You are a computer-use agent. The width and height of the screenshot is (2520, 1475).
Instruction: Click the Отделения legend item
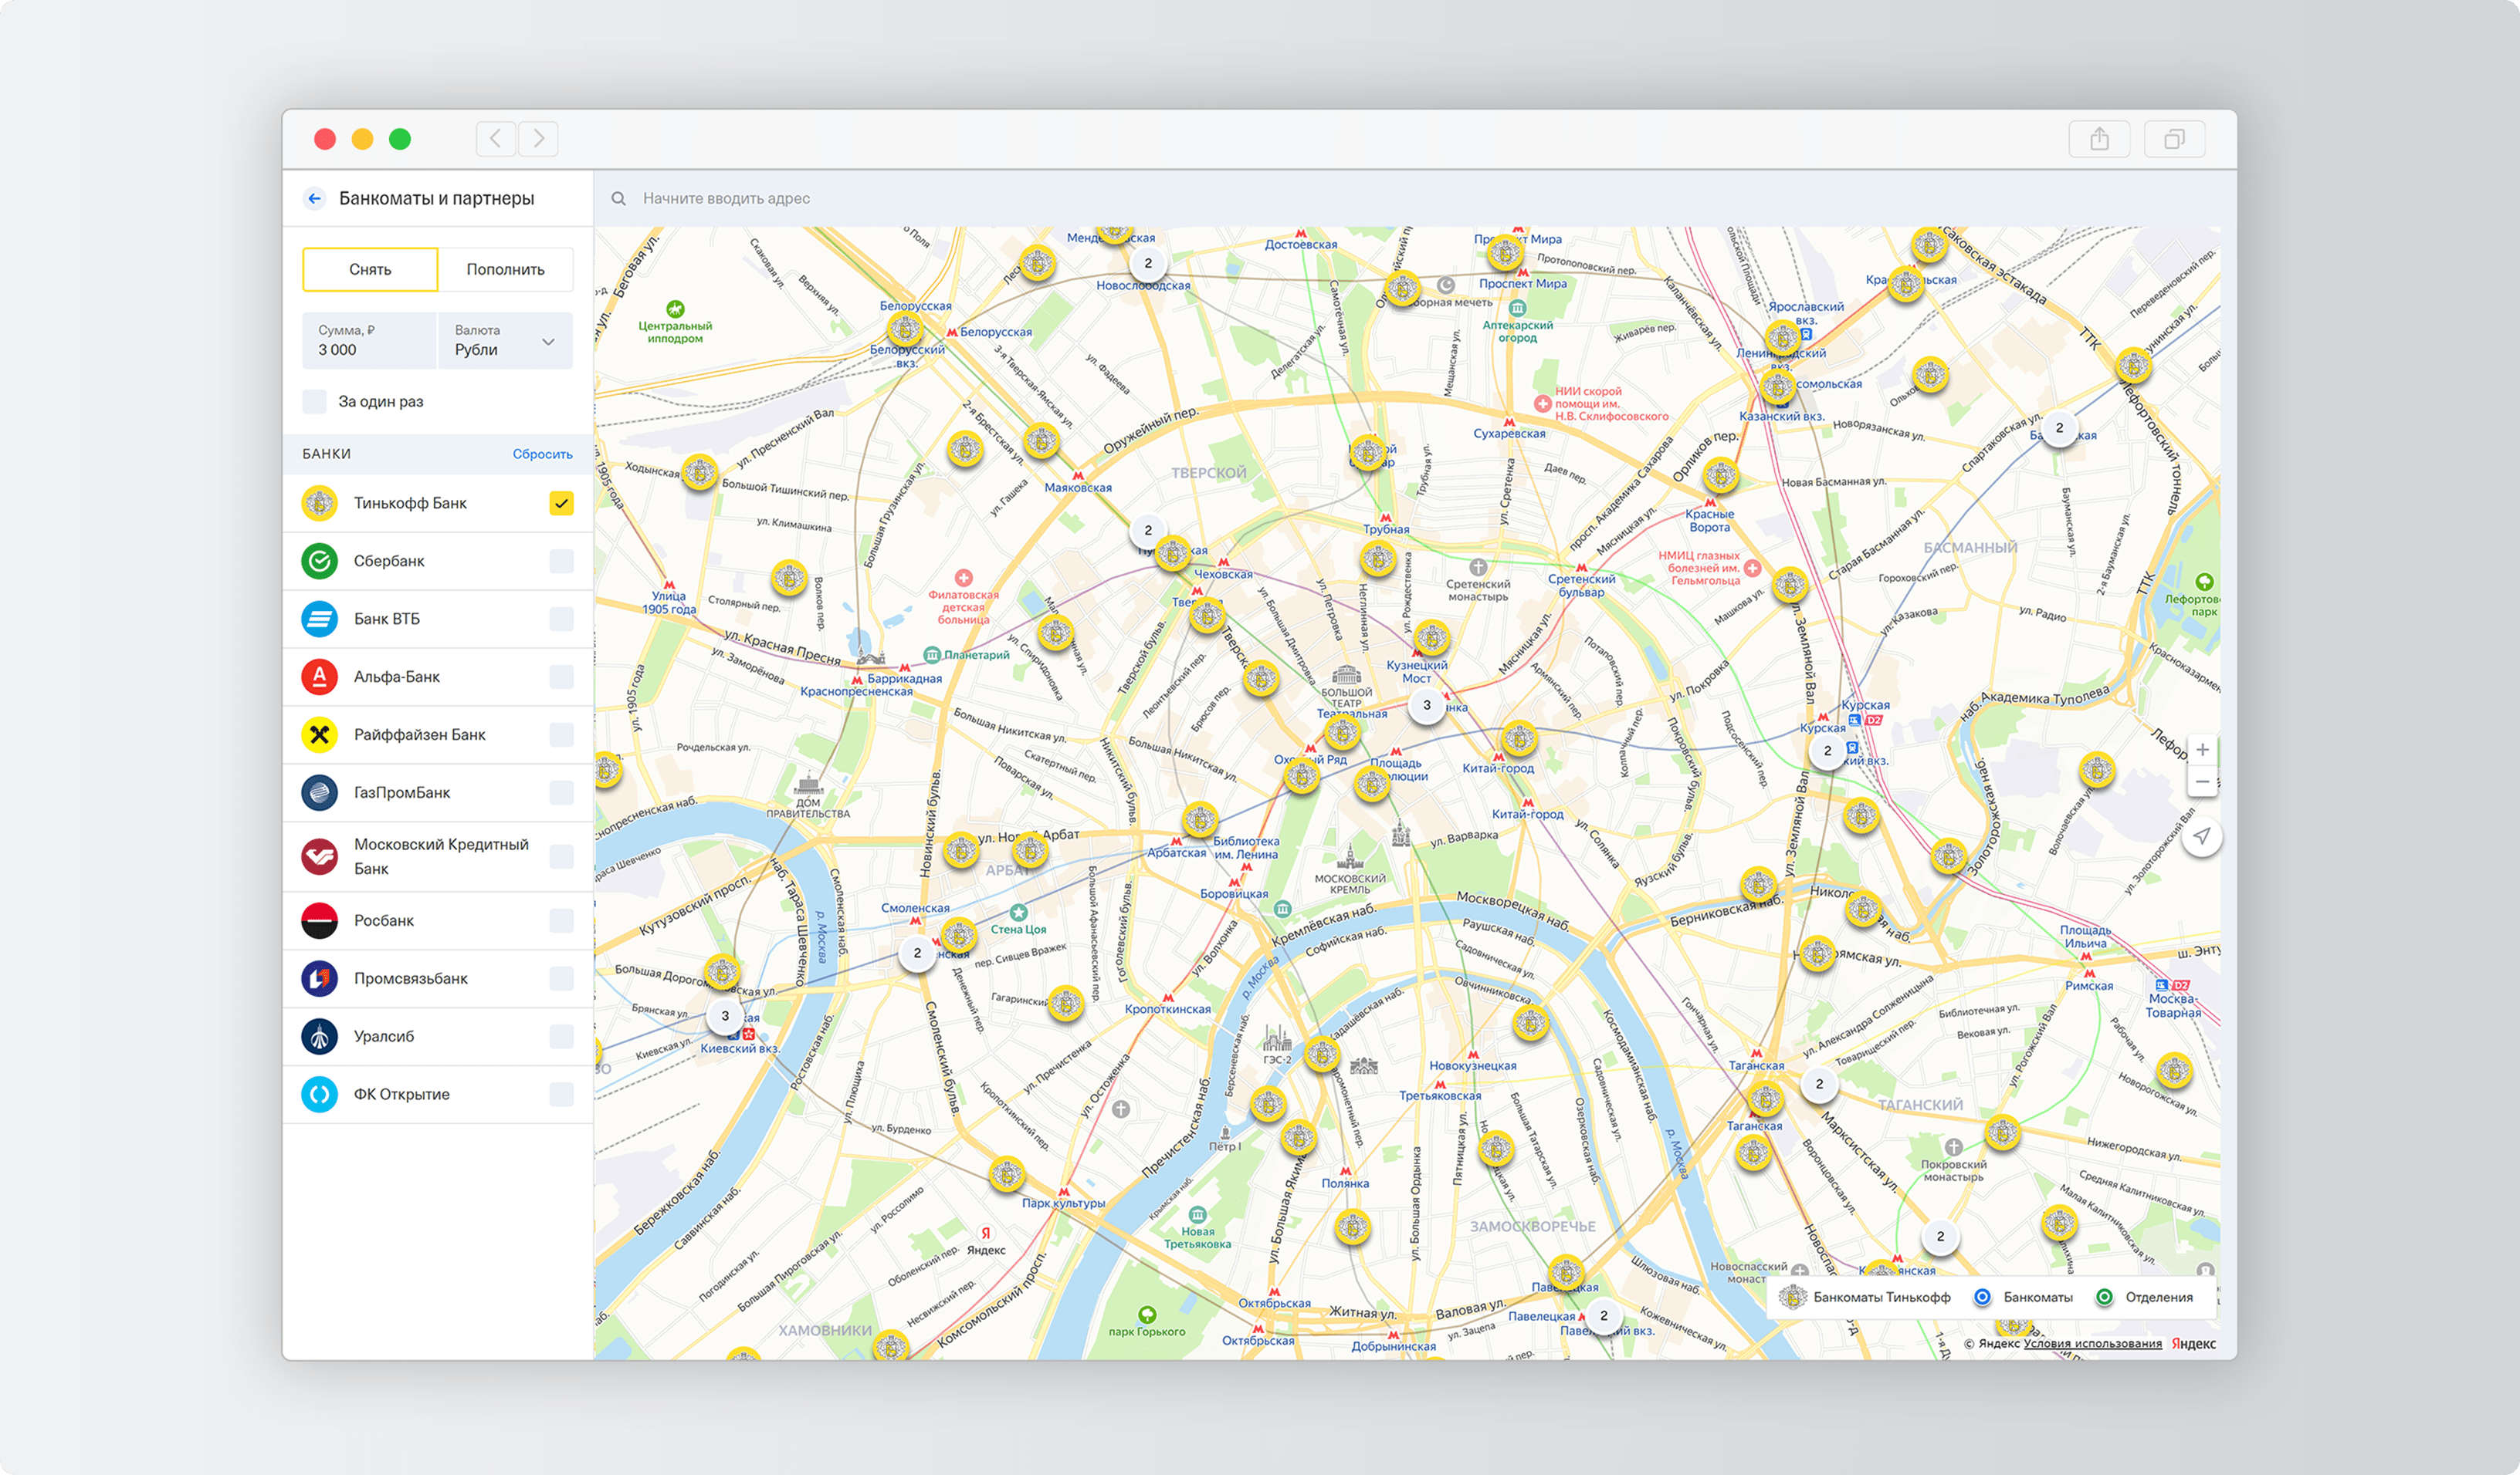tap(2145, 1297)
